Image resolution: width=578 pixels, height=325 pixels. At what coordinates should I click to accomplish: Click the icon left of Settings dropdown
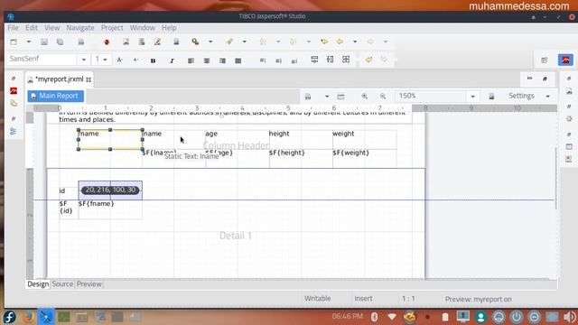click(491, 97)
